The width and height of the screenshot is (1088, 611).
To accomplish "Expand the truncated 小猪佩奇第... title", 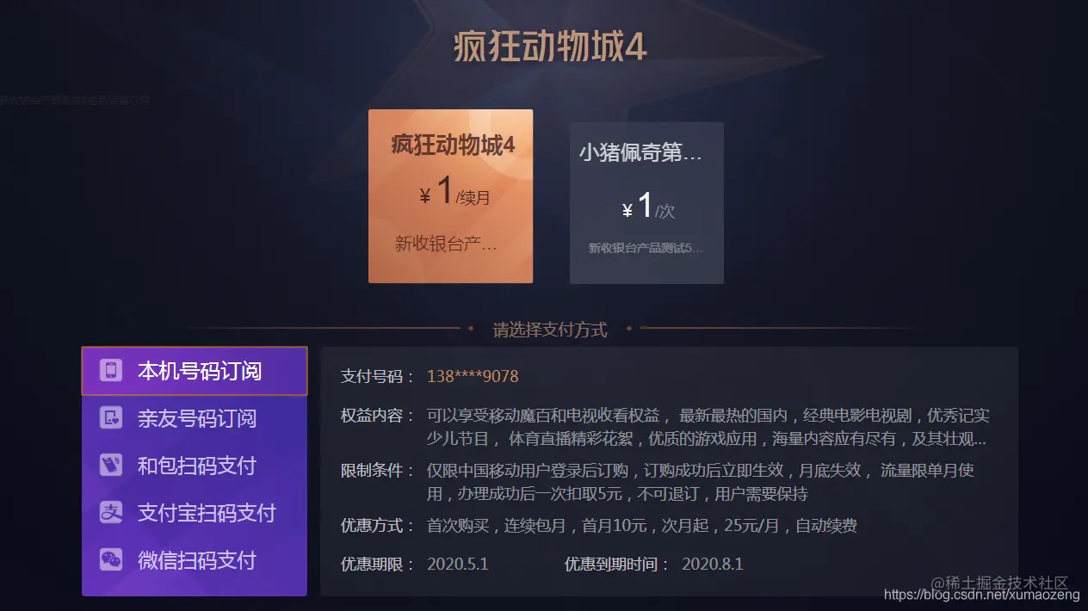I will (x=640, y=152).
